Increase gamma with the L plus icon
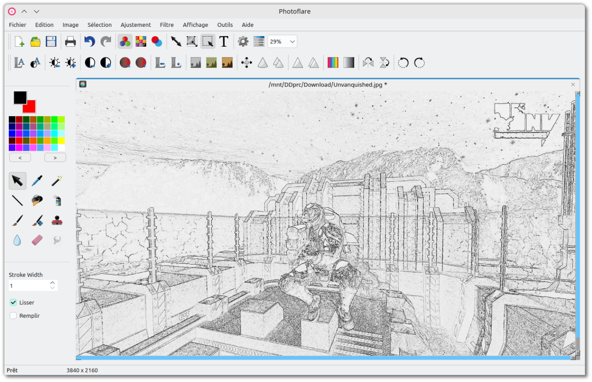 coord(176,62)
